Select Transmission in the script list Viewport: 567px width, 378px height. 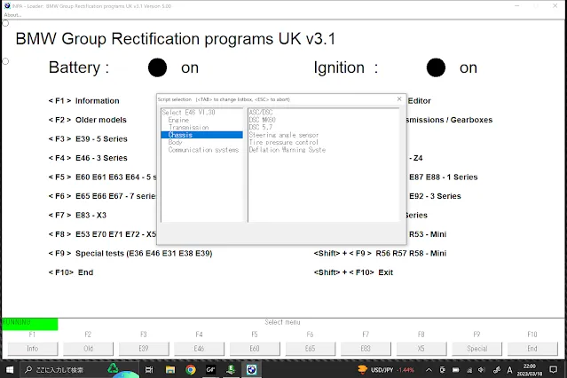point(188,127)
